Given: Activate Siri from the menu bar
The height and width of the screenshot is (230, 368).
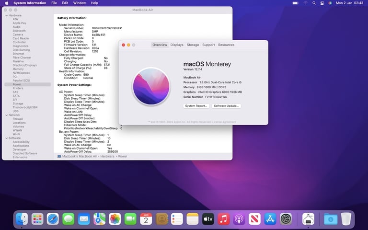Looking at the screenshot, I should click(x=330, y=3).
